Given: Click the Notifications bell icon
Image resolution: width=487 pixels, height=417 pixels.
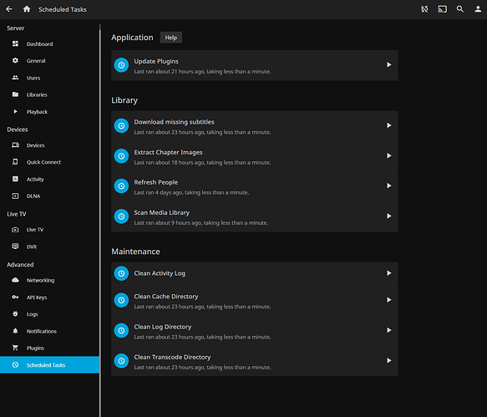Looking at the screenshot, I should [15, 331].
